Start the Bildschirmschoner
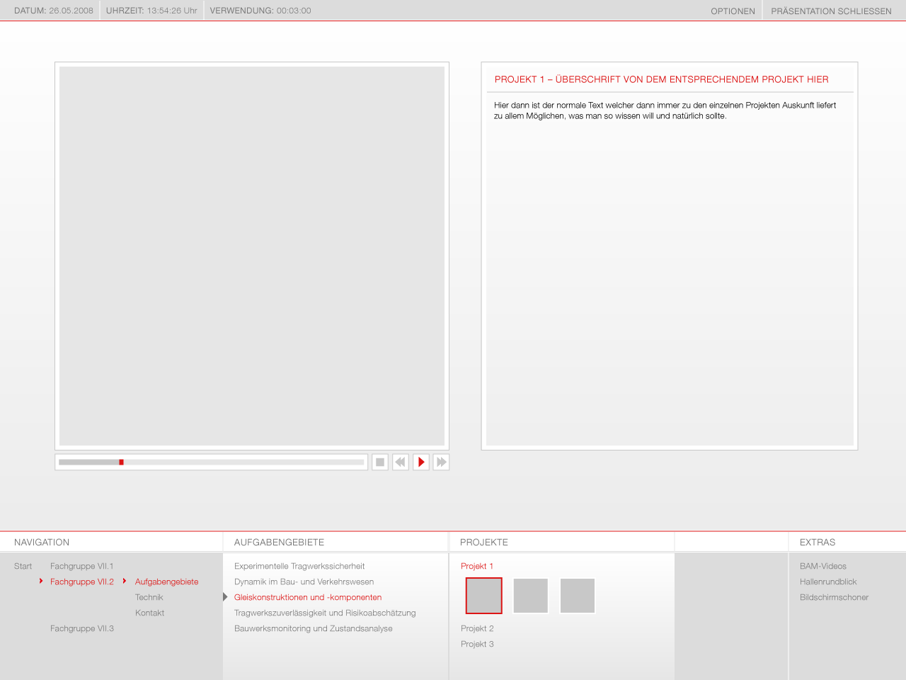 click(x=834, y=597)
